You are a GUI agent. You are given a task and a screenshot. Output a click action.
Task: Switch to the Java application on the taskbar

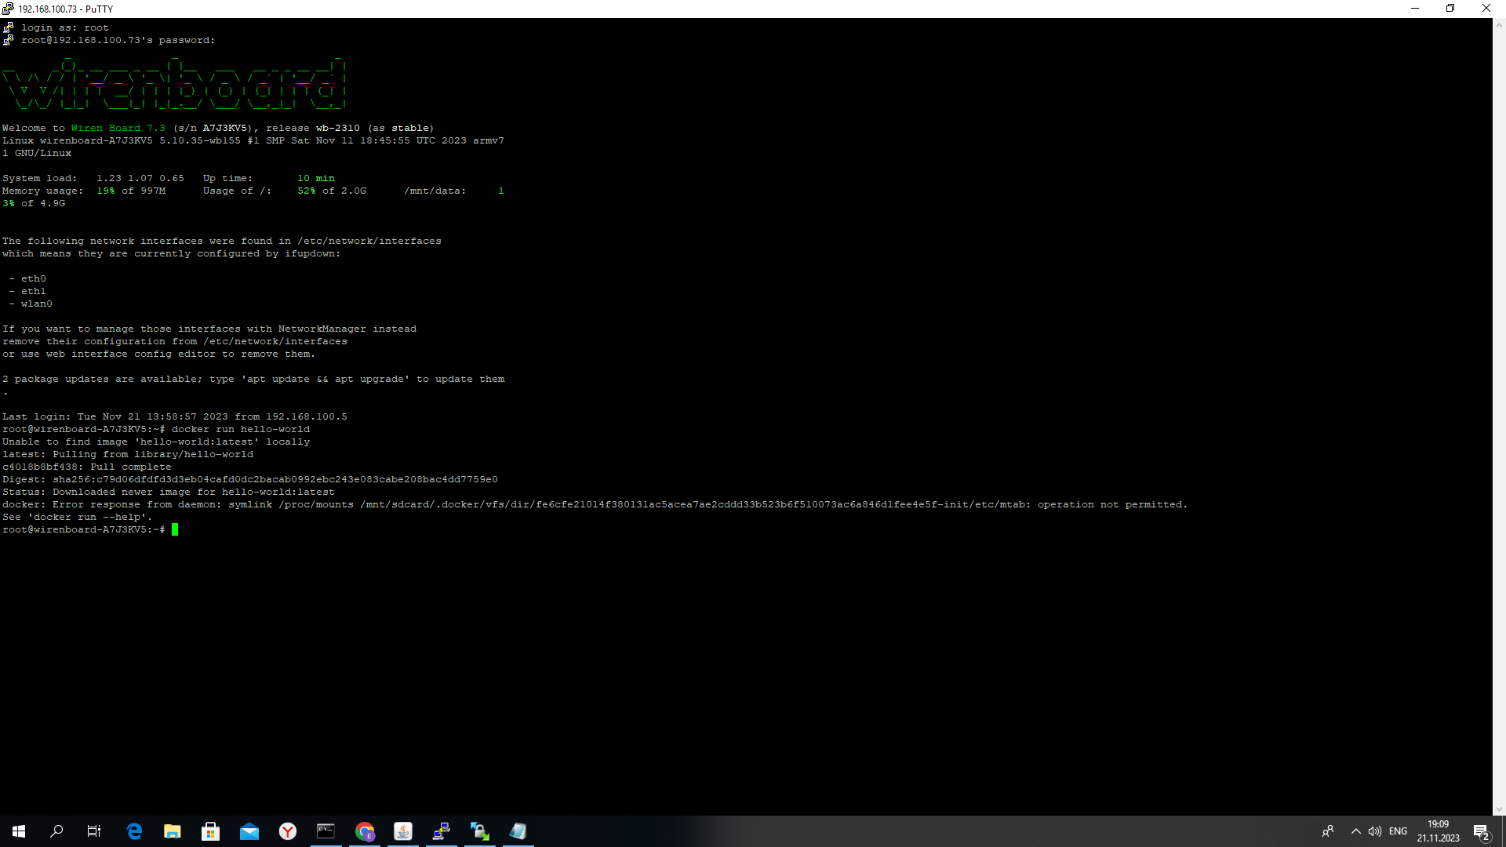(x=403, y=831)
